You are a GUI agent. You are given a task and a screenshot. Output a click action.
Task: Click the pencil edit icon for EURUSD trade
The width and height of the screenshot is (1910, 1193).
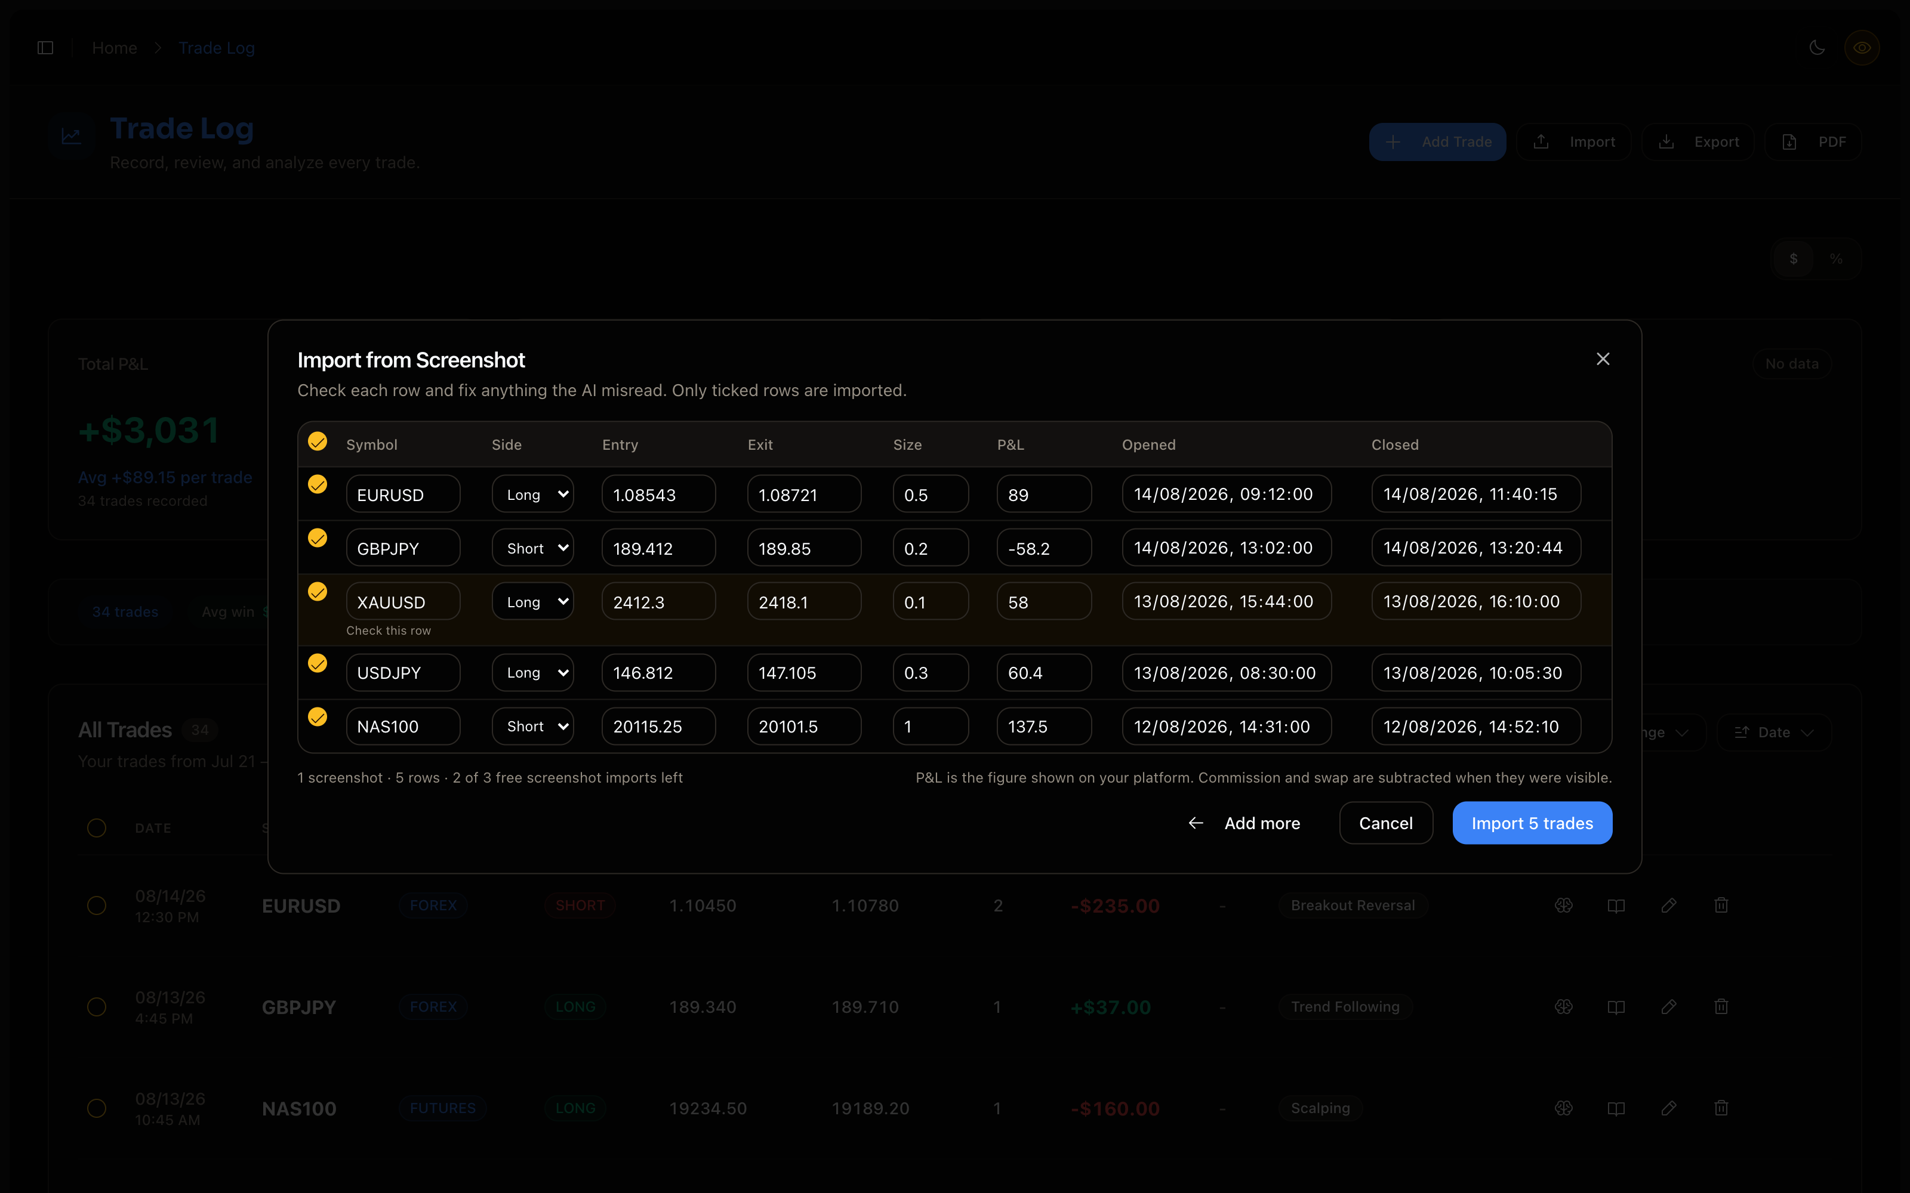click(x=1668, y=905)
